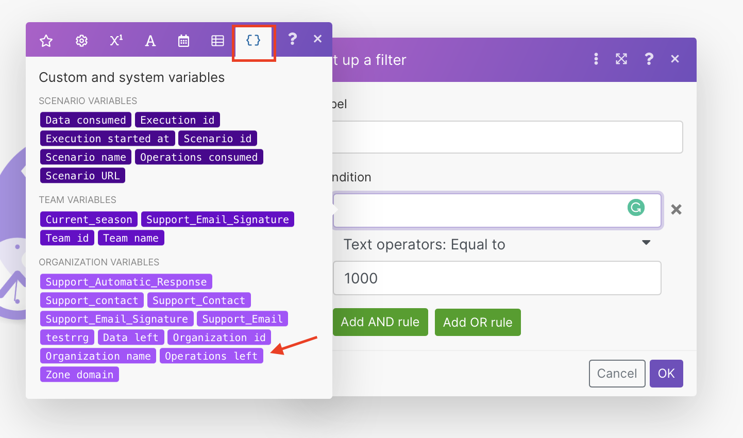This screenshot has height=438, width=743.
Task: Insert Support_Automatic_Response variable
Action: [x=126, y=282]
